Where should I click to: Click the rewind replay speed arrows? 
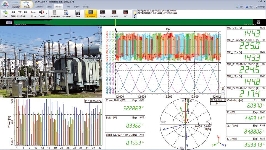pyautogui.click(x=13, y=12)
